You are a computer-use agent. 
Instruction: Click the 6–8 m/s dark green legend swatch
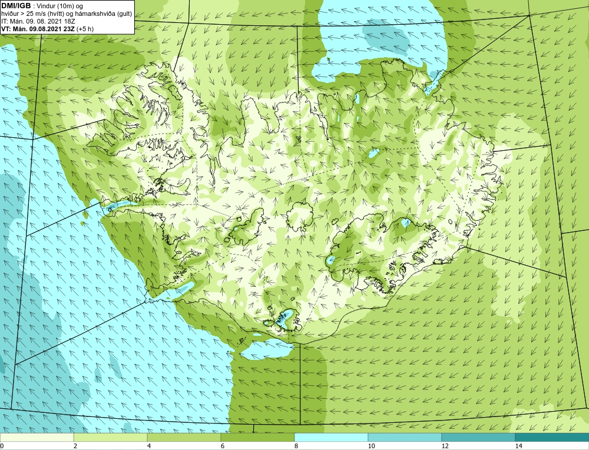click(x=258, y=437)
